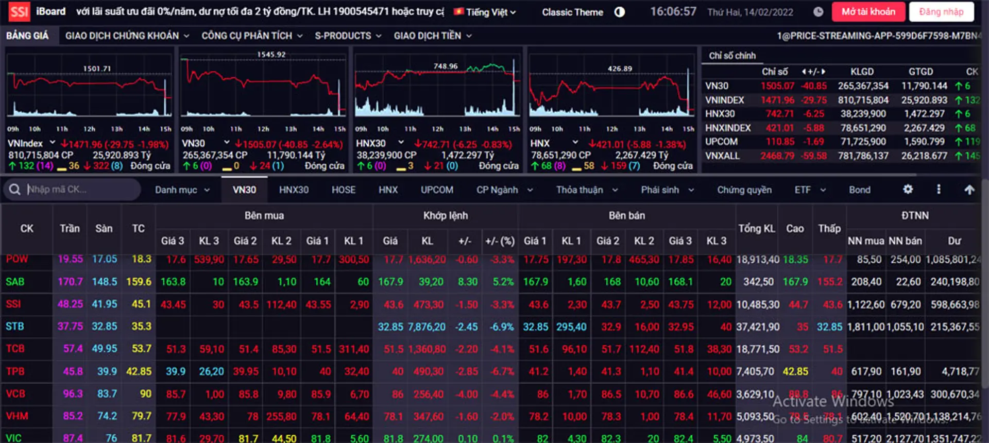Switch to HNX30 tab
989x443 pixels.
[294, 190]
